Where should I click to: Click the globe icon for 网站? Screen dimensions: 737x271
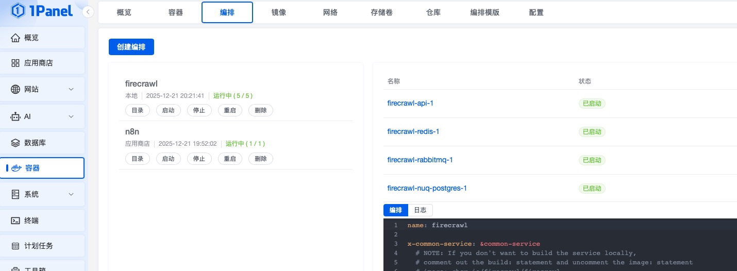(x=15, y=89)
